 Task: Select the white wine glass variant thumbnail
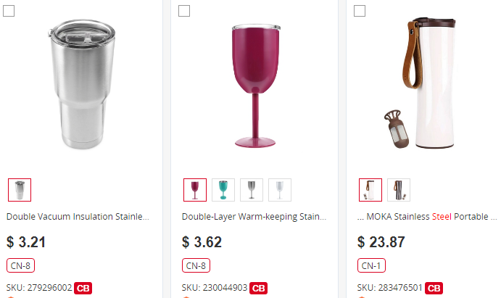pos(280,190)
